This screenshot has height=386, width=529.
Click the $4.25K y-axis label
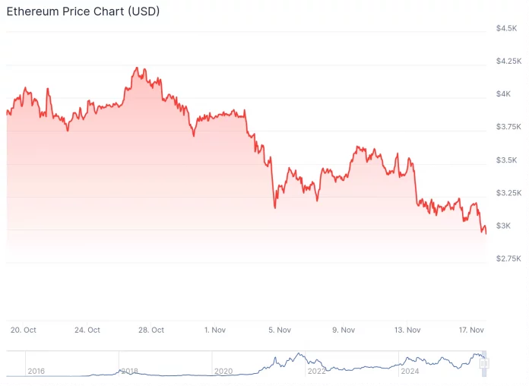click(x=508, y=61)
